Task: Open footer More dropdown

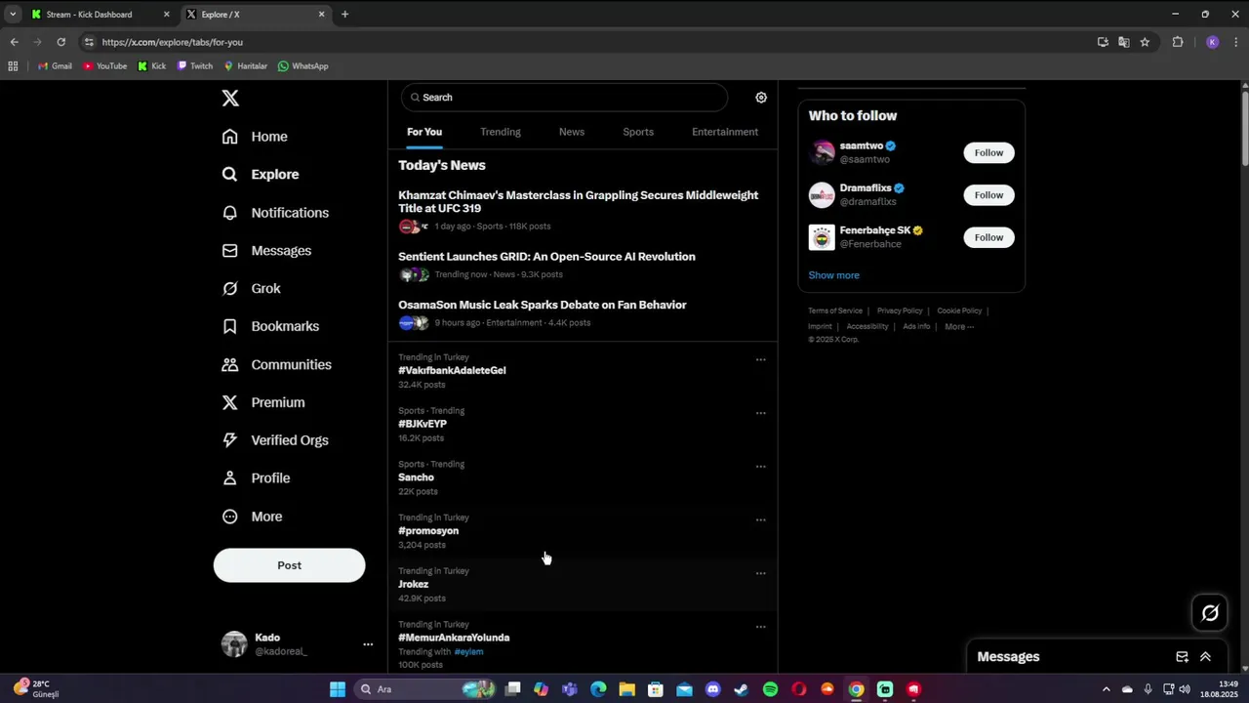Action: [959, 326]
